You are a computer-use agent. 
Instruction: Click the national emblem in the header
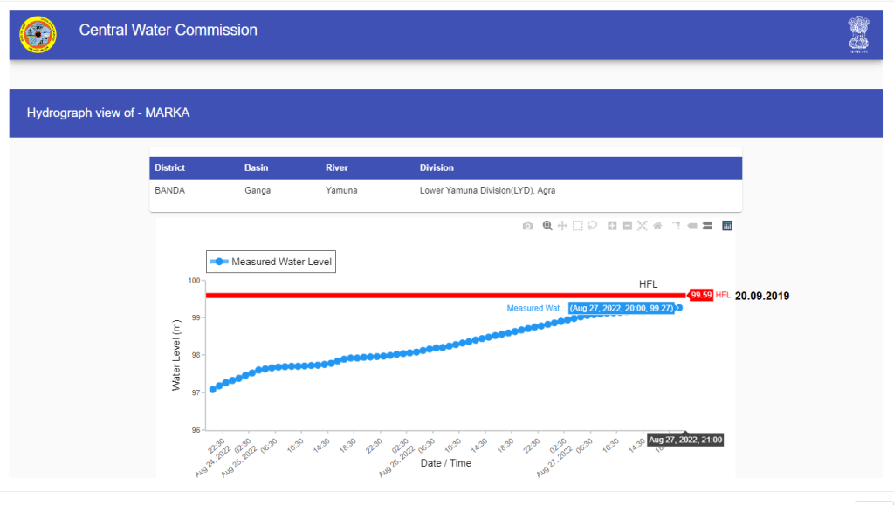(858, 35)
